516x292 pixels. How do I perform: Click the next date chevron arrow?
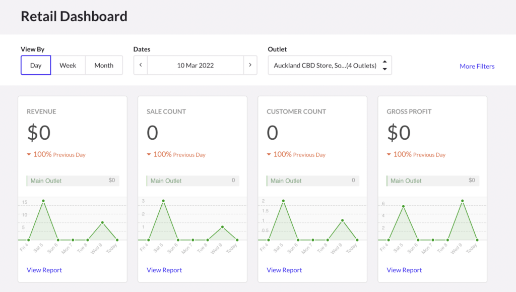(250, 65)
